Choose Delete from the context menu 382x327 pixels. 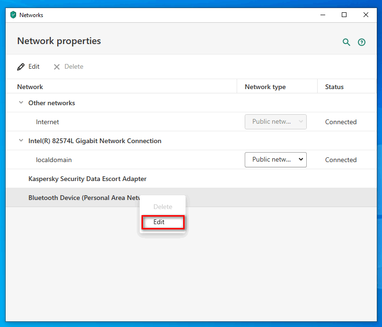[x=163, y=207]
